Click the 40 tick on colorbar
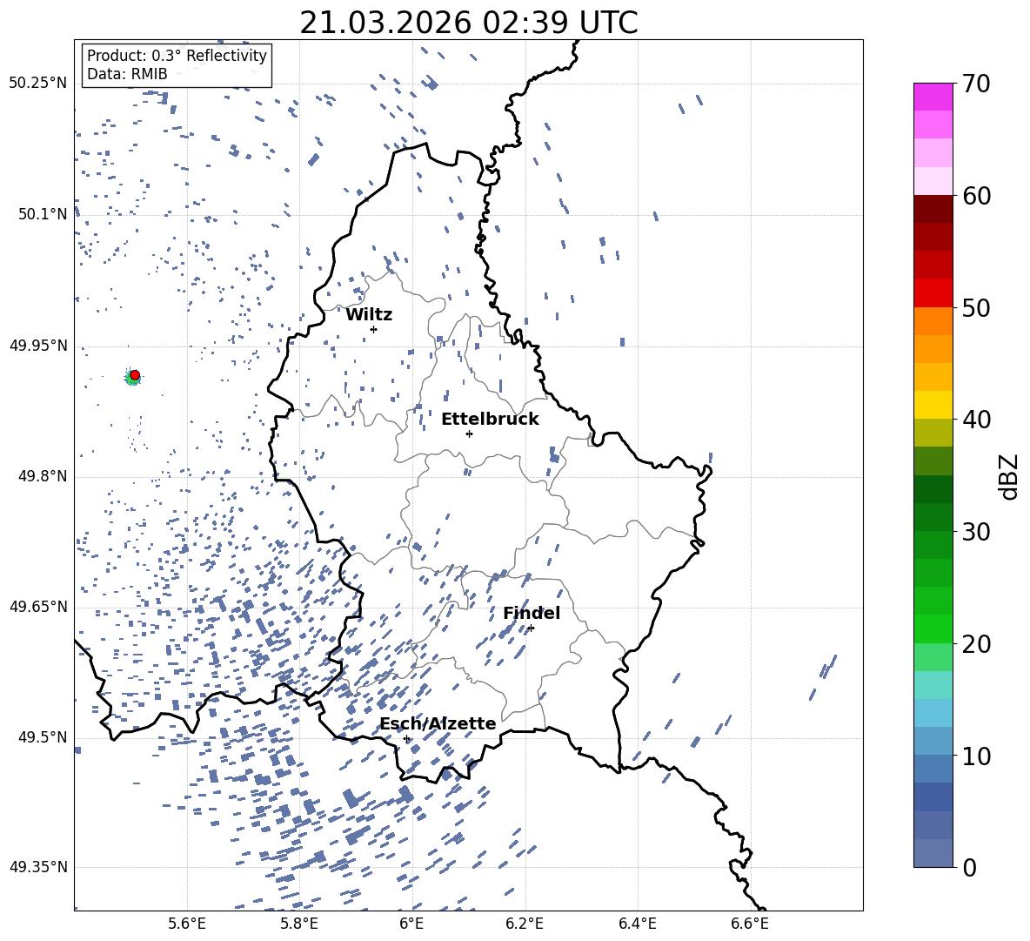 point(976,420)
